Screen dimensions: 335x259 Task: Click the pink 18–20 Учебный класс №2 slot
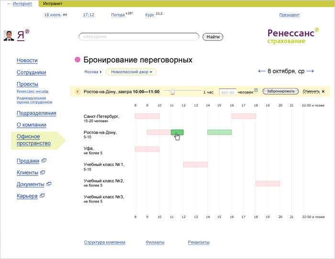tap(268, 184)
